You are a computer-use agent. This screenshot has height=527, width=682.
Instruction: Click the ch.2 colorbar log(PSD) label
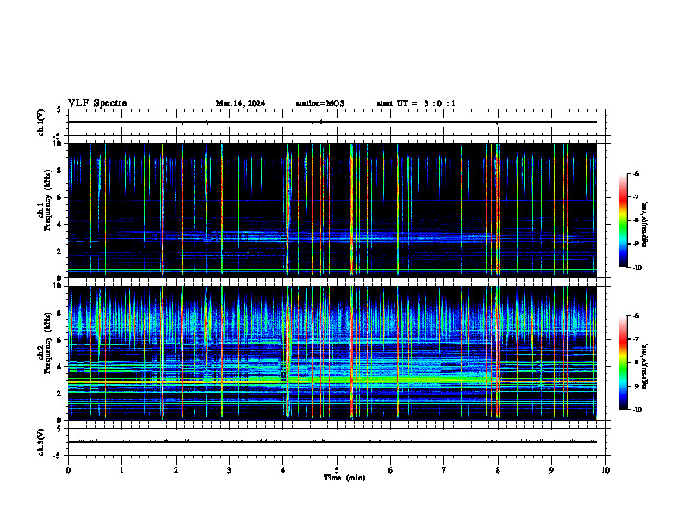coord(645,366)
